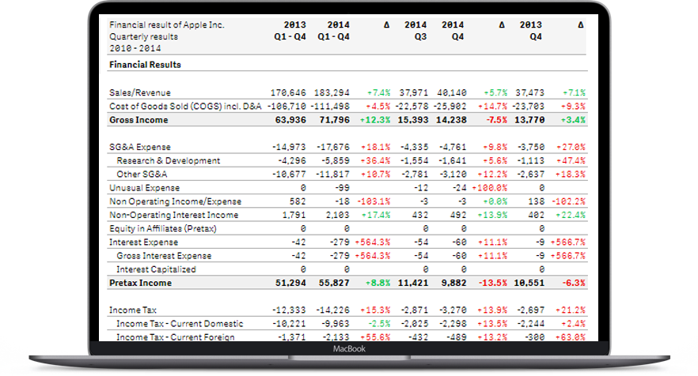698x376 pixels.
Task: Click Equity in Affiliates (Pretax) label
Action: [163, 228]
